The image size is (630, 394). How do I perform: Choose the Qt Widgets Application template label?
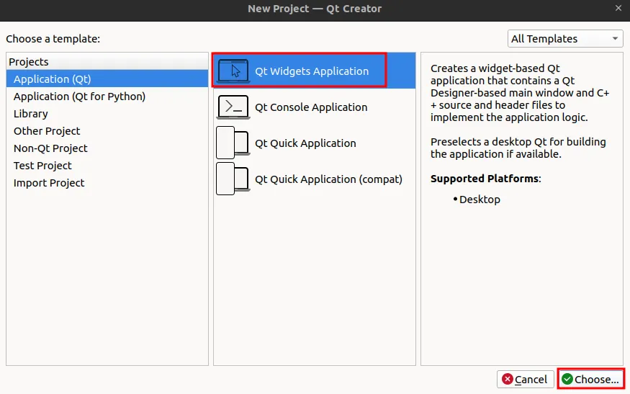311,71
